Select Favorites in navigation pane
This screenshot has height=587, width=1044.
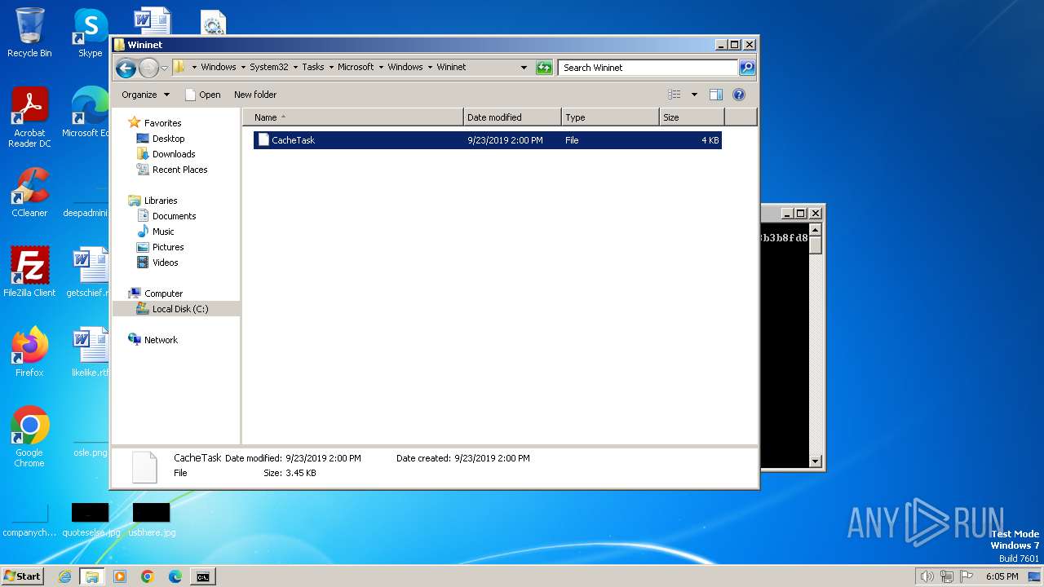click(x=162, y=123)
